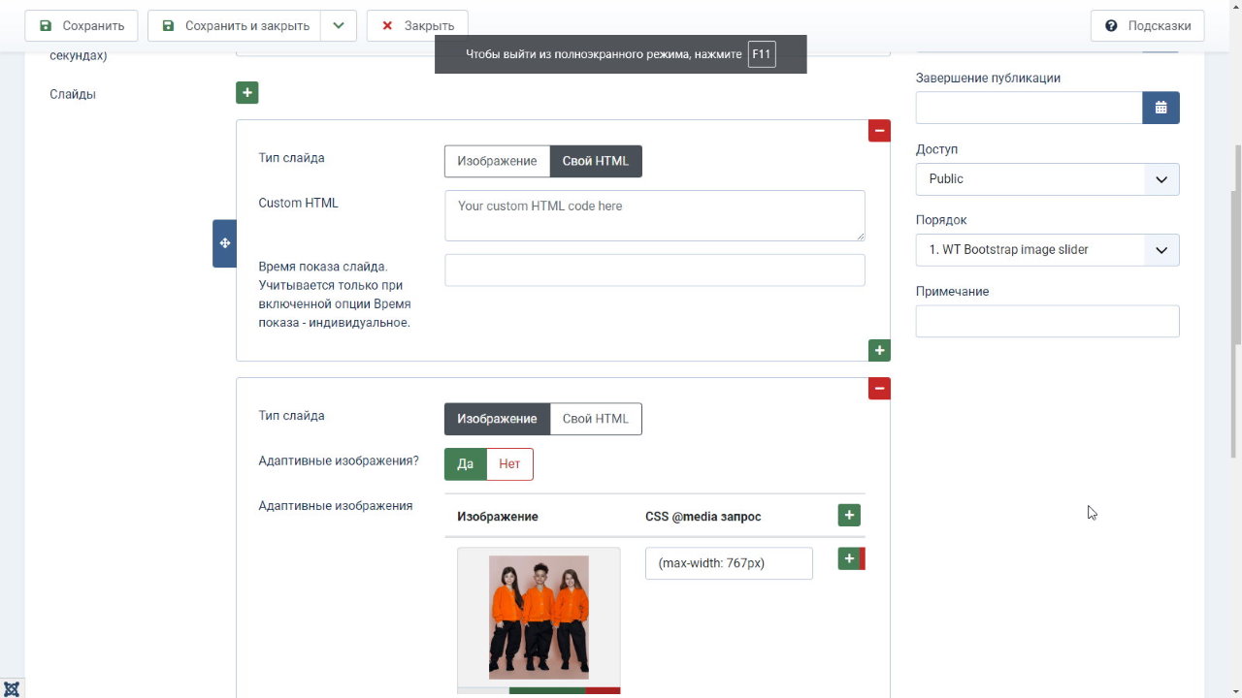The width and height of the screenshot is (1242, 698).
Task: Click the CSS @media запрос column header
Action: coord(703,517)
